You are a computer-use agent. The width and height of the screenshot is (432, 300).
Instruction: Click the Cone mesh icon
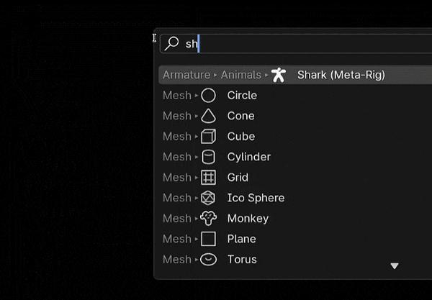click(208, 116)
